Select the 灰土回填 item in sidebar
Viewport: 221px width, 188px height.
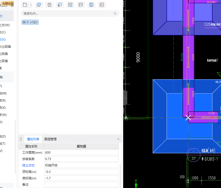point(5,47)
